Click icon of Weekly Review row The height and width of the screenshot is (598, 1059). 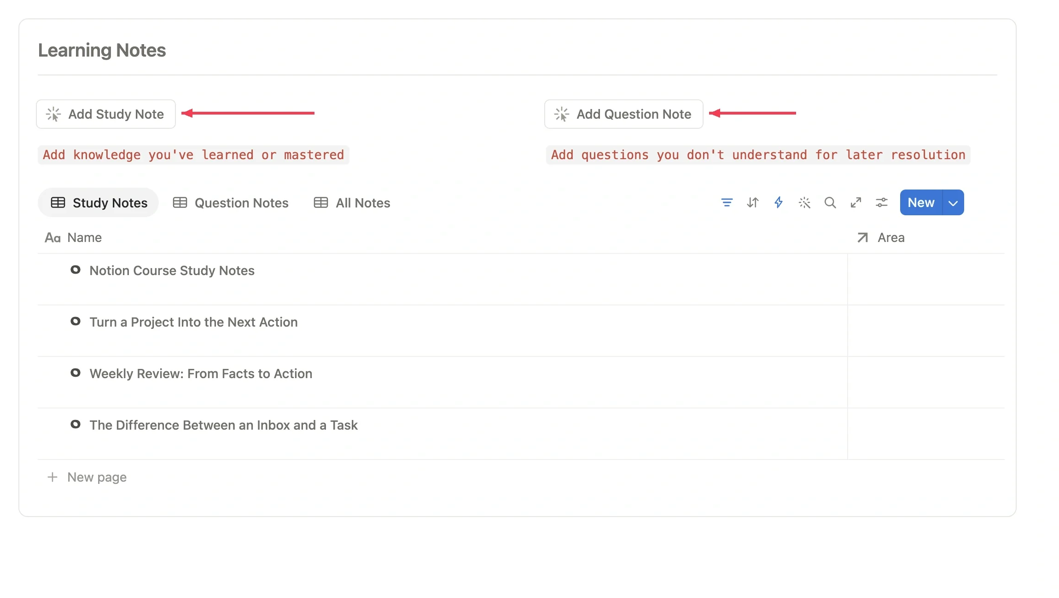(76, 373)
